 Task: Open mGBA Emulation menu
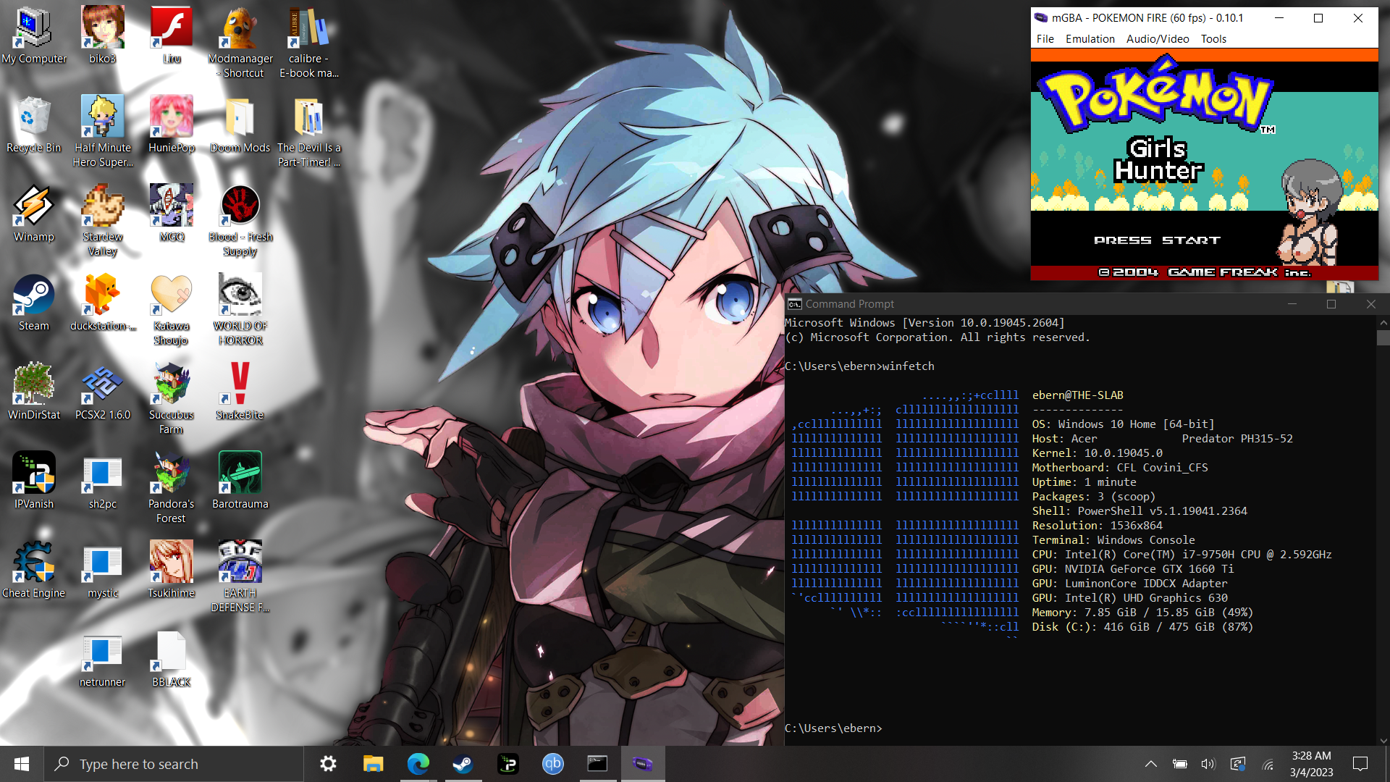coord(1090,39)
